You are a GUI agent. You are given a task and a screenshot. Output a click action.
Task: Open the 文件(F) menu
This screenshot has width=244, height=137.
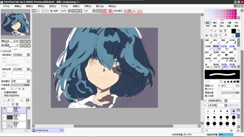(x=6, y=6)
